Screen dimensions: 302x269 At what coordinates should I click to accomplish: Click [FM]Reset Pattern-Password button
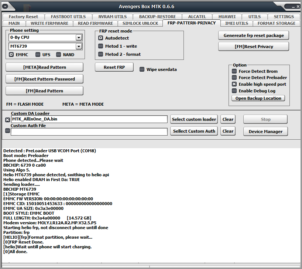point(45,79)
